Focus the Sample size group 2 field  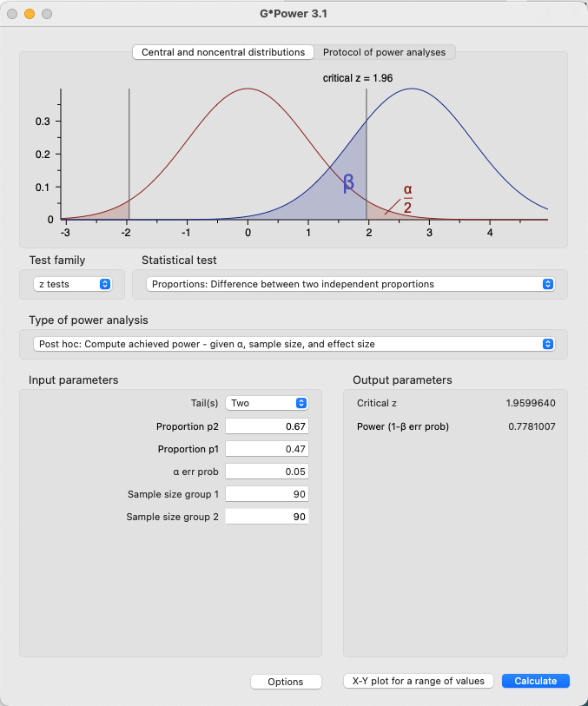[x=268, y=517]
